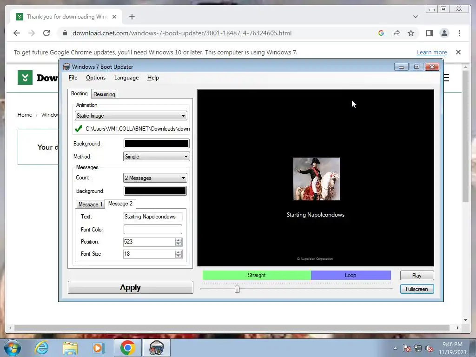Switch to the Resuming tab

(104, 94)
